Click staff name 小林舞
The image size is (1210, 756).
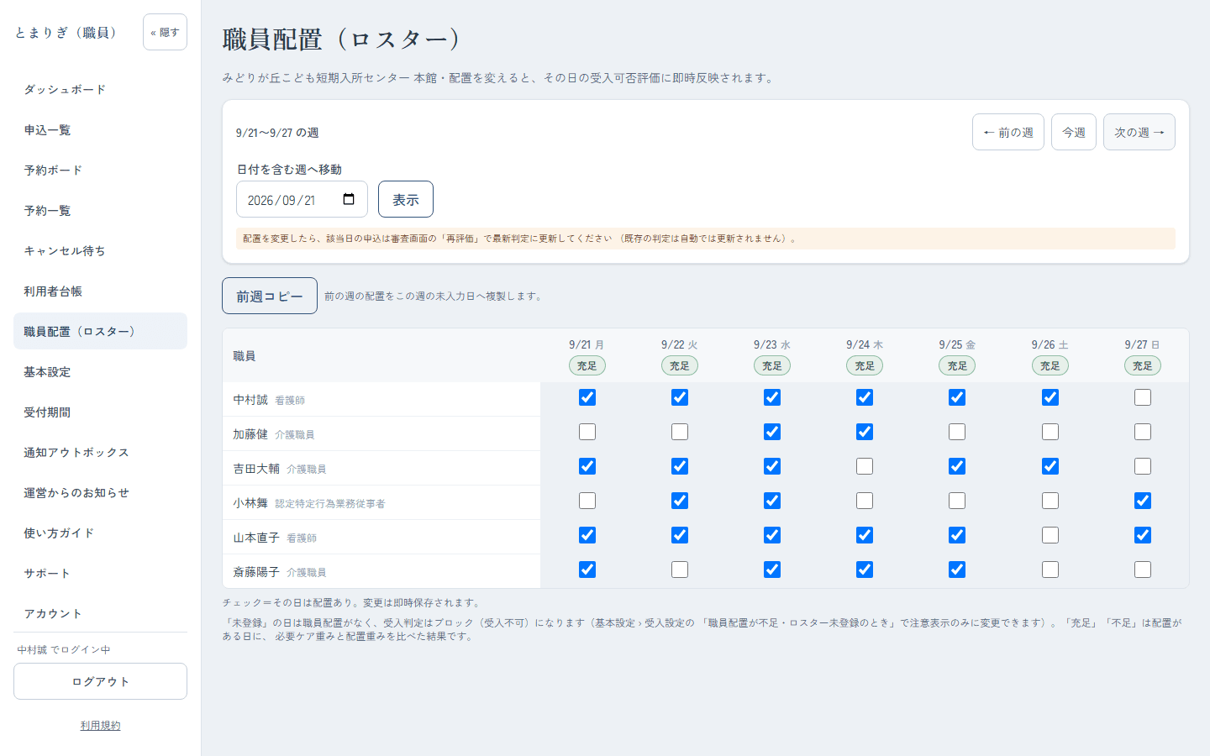[x=250, y=503]
